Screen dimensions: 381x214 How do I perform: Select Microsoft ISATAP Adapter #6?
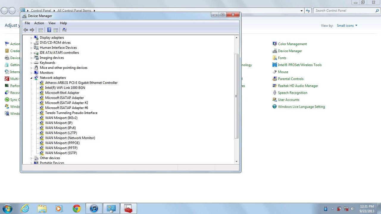tap(67, 108)
